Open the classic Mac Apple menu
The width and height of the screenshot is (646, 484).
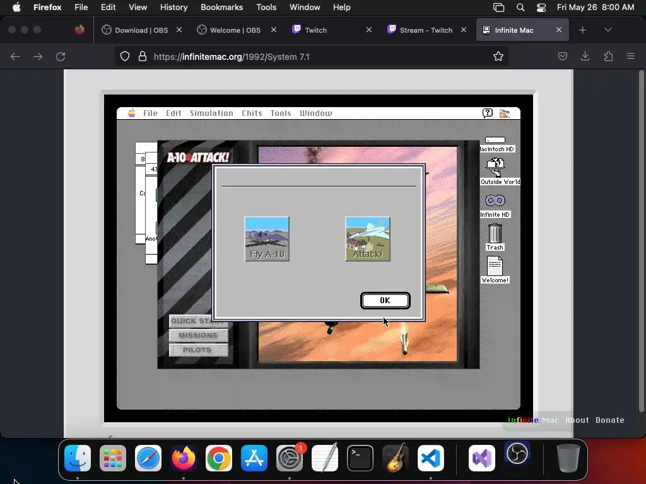[x=131, y=113]
